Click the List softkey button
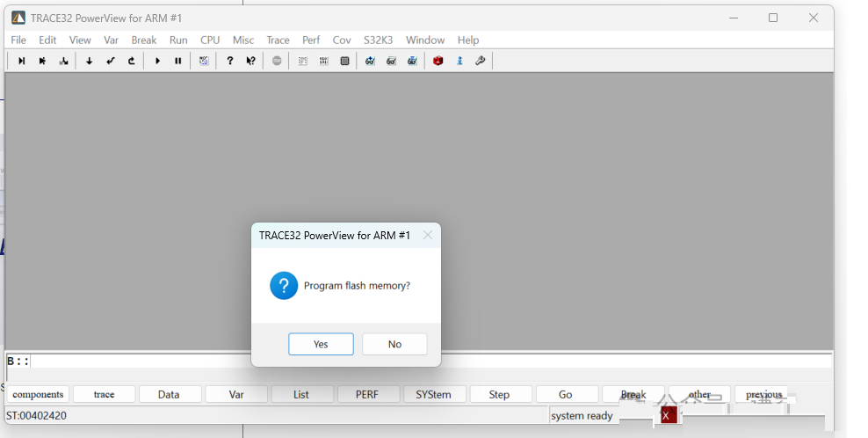Viewport: 868px width, 438px height. (x=301, y=394)
